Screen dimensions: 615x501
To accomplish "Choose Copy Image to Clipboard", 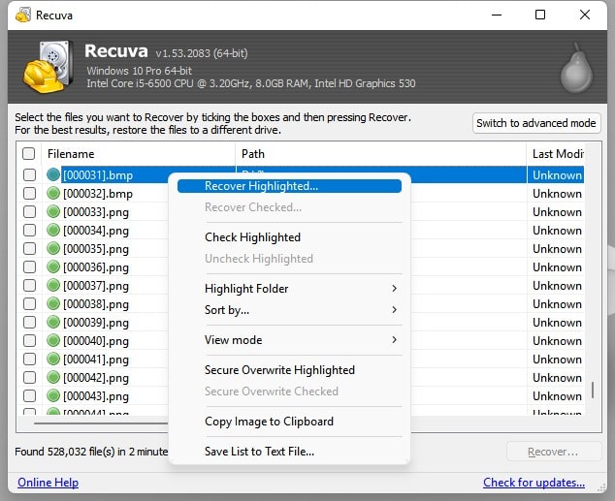I will click(x=289, y=422).
